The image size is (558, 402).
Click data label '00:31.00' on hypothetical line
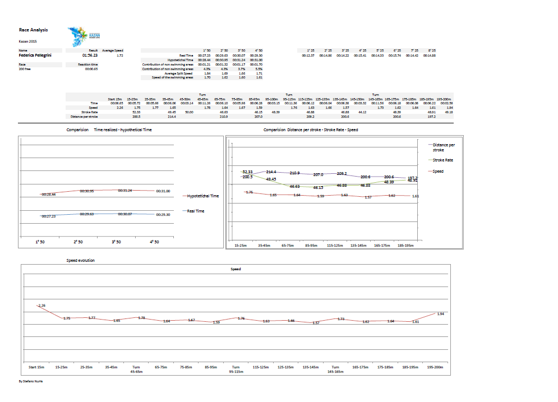pos(163,191)
